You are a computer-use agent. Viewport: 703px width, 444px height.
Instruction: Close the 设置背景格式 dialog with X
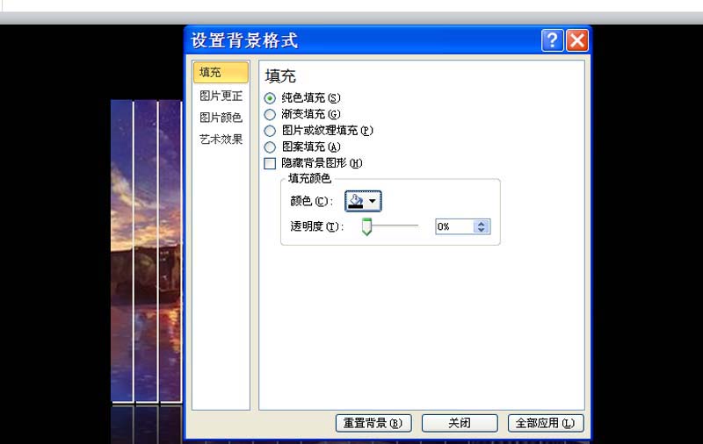click(577, 40)
